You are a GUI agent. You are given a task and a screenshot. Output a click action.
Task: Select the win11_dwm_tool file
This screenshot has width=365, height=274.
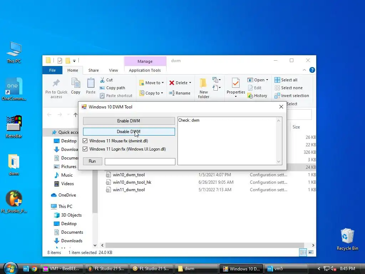(x=129, y=190)
